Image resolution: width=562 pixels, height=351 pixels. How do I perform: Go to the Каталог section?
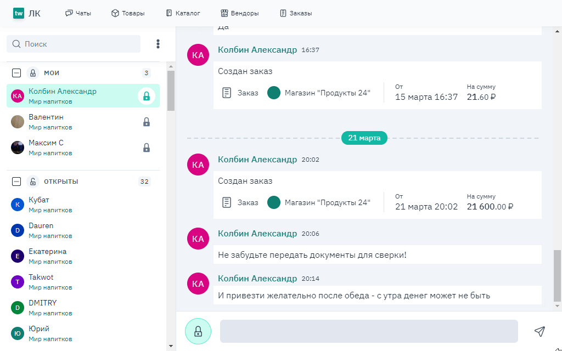[183, 13]
